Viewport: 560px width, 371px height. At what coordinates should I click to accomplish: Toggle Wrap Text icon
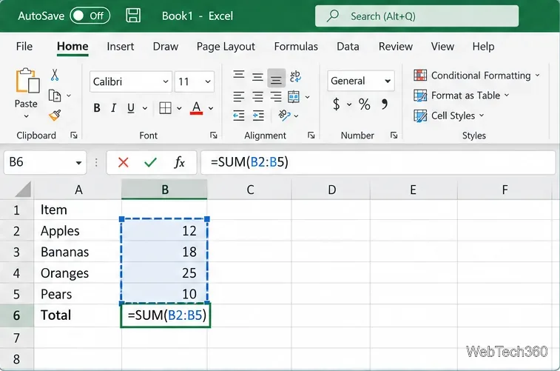coord(295,76)
